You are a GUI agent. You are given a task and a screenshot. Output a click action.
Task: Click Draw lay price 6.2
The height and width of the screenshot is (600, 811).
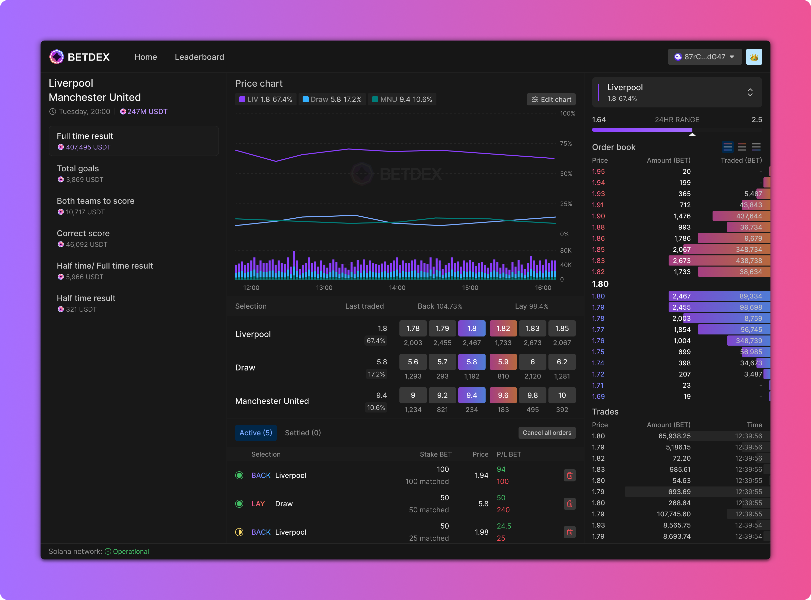tap(562, 362)
